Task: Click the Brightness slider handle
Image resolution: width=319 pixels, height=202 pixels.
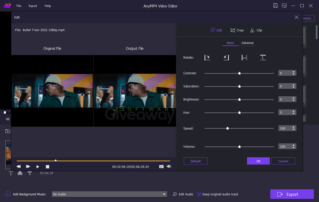Action: (239, 100)
